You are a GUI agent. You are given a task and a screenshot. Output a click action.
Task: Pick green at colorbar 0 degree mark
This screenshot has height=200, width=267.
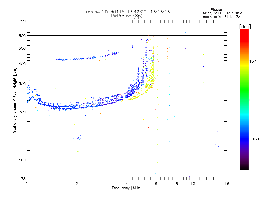[244, 100]
